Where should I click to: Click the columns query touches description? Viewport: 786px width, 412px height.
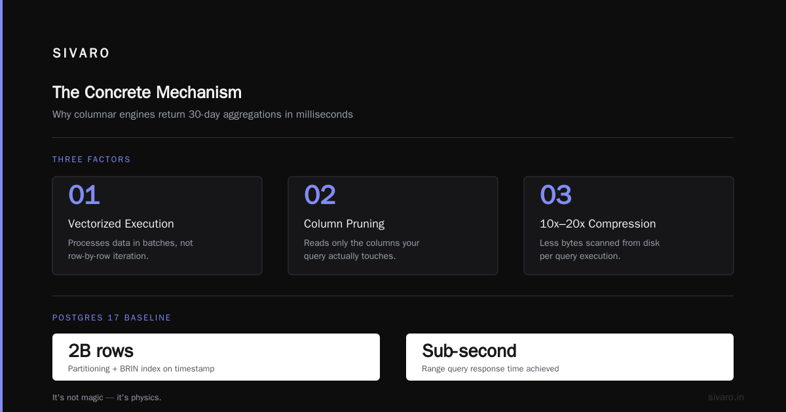click(x=362, y=249)
